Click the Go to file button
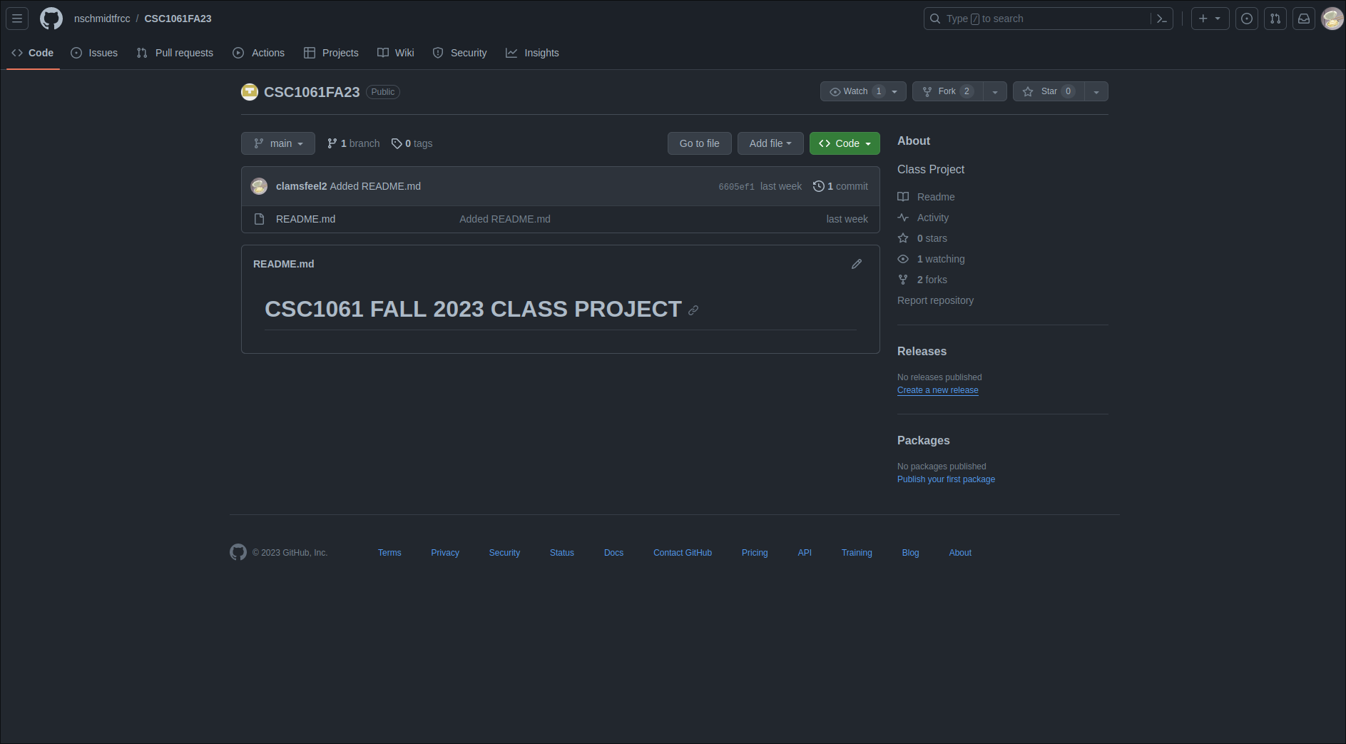1346x744 pixels. (x=700, y=143)
